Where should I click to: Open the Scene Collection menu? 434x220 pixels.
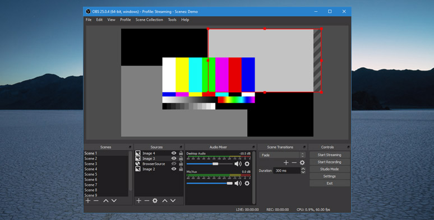(149, 20)
